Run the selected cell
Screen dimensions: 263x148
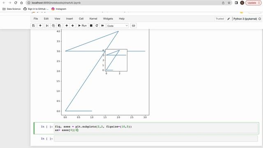[82, 25]
